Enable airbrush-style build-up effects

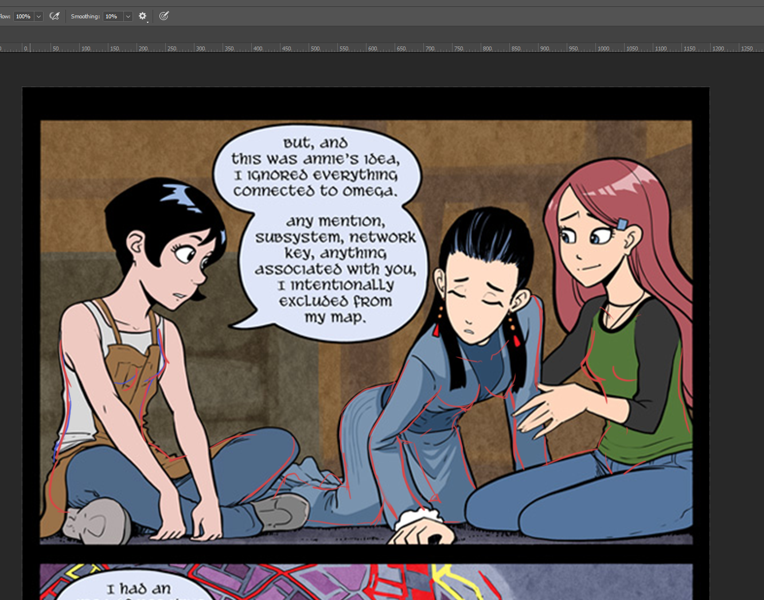[54, 16]
